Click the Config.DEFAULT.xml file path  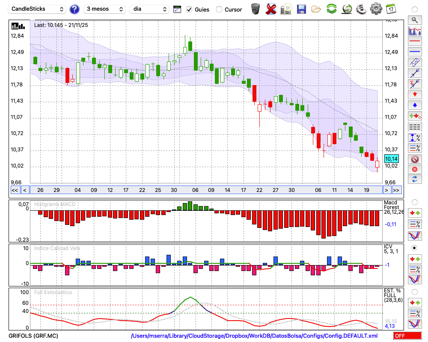(x=254, y=336)
